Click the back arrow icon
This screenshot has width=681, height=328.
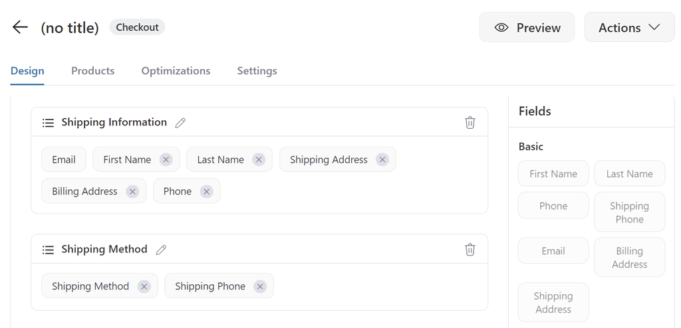click(21, 27)
